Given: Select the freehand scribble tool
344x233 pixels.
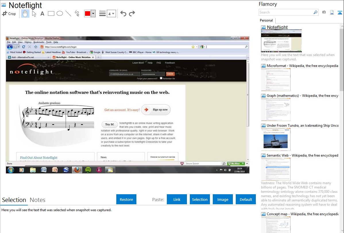Looking at the screenshot, I should 77,14.
